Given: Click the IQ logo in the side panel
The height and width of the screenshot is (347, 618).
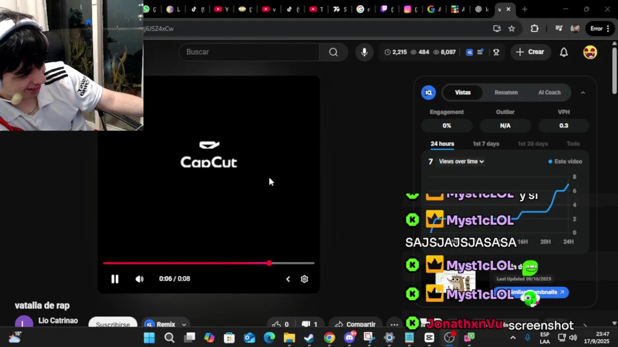Looking at the screenshot, I should (428, 93).
